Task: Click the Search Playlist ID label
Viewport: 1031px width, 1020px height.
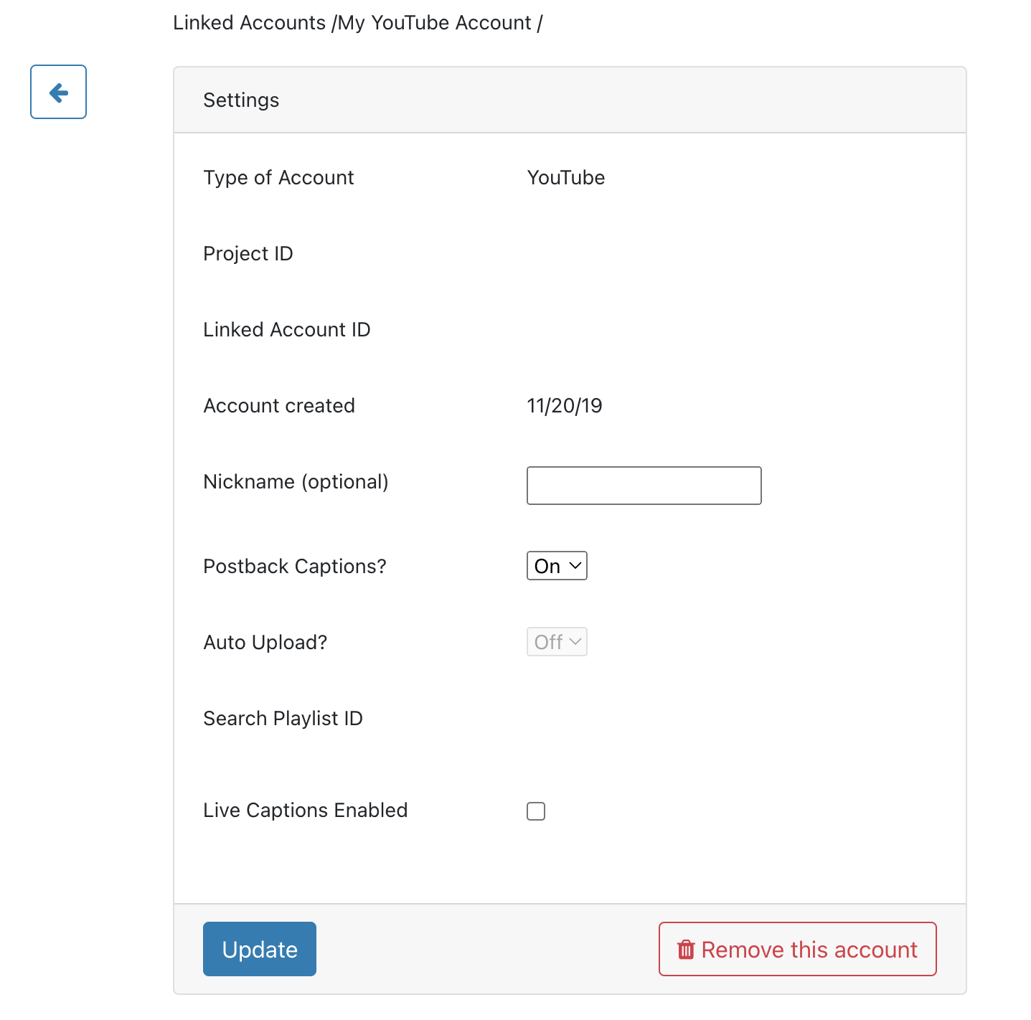Action: 283,719
